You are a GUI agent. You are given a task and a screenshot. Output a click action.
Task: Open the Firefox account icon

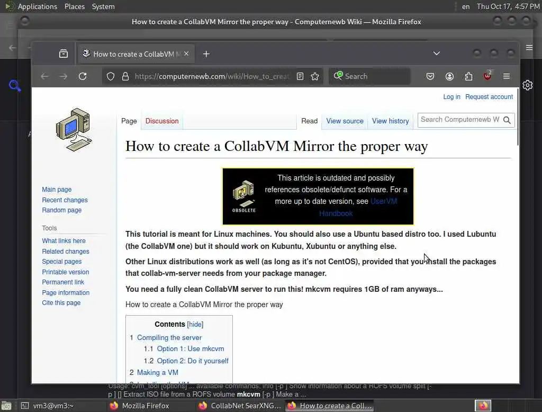tap(449, 76)
